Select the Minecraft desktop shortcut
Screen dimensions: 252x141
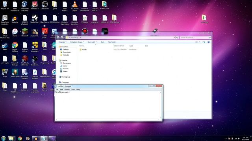[25, 33]
